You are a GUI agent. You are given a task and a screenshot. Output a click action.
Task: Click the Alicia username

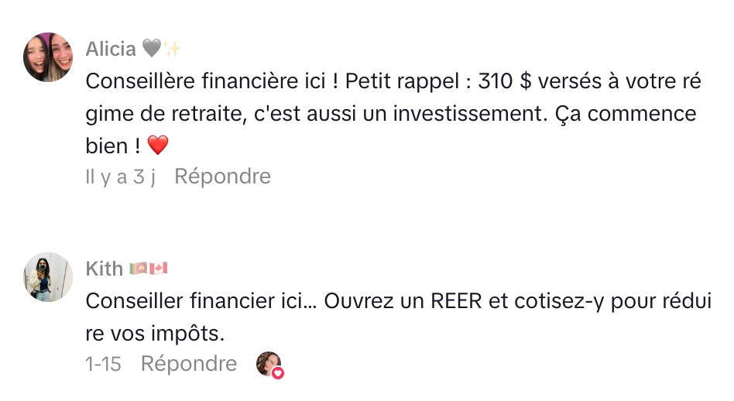[x=110, y=50]
